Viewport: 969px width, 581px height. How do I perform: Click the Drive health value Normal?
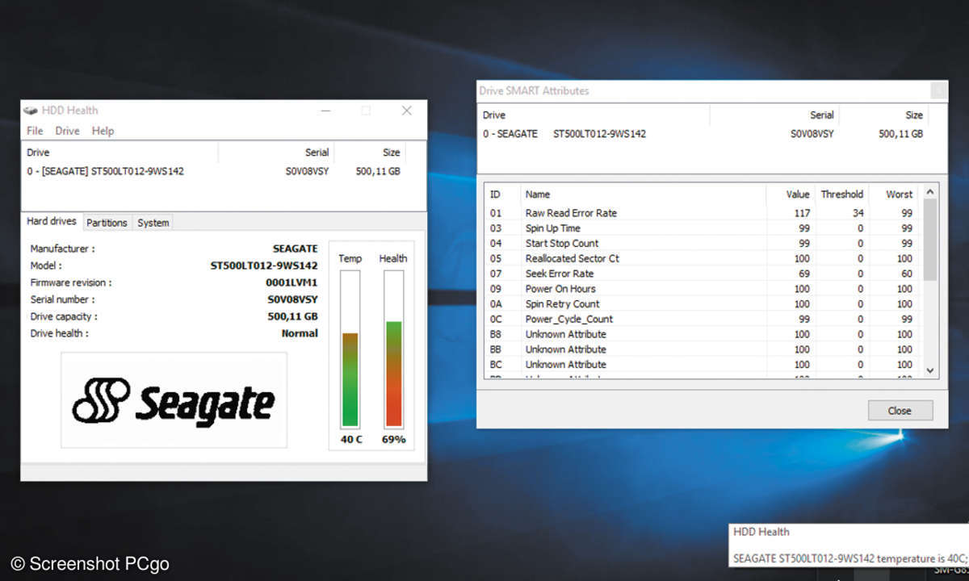click(300, 333)
